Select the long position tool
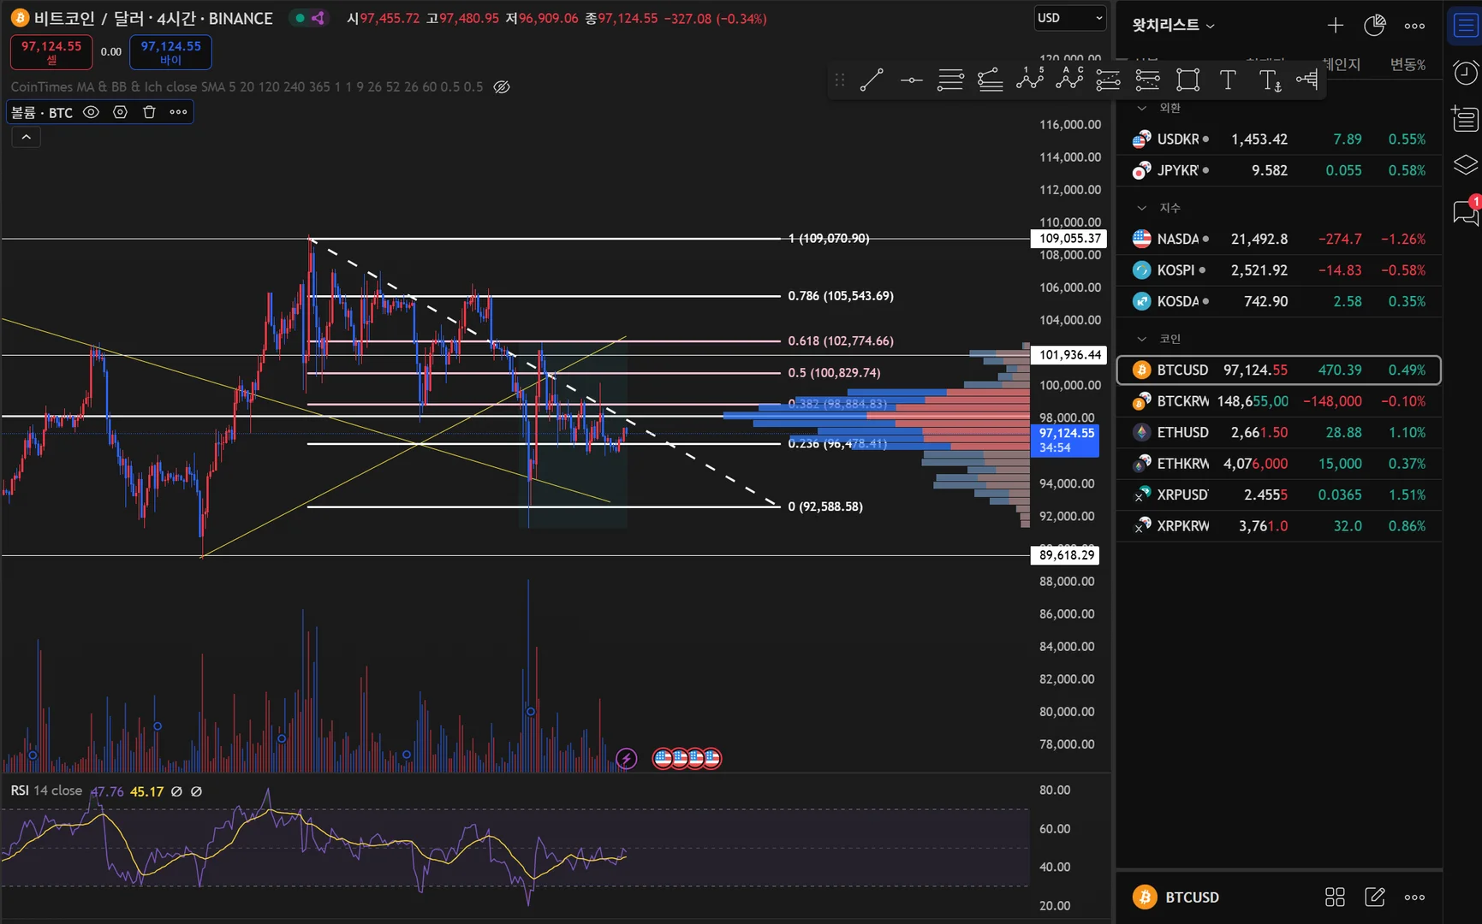The image size is (1482, 924). pyautogui.click(x=1109, y=80)
